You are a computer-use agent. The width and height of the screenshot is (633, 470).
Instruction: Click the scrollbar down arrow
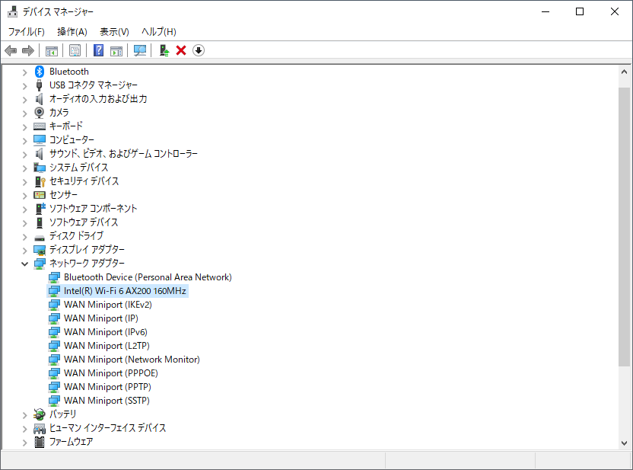(x=624, y=443)
